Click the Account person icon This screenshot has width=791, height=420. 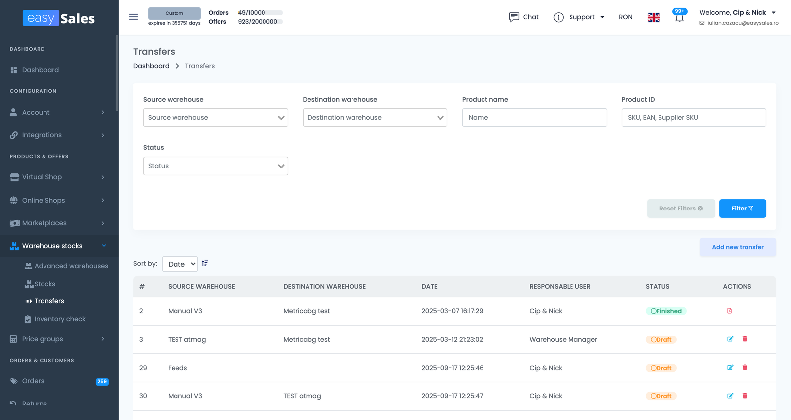click(x=13, y=112)
